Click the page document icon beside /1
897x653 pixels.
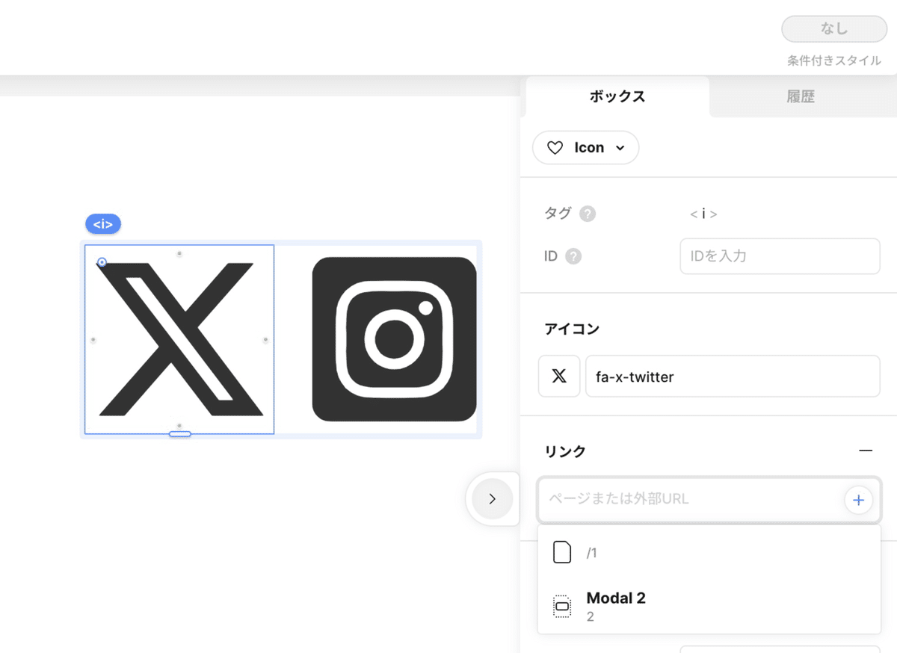562,553
